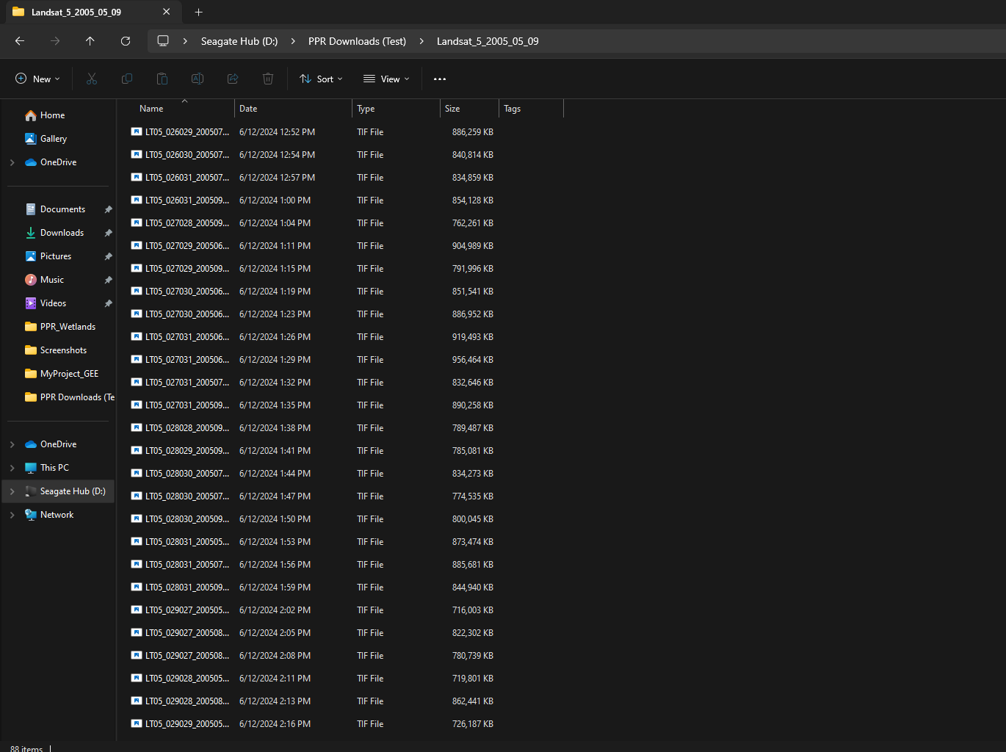Viewport: 1006px width, 752px height.
Task: Click icon of file sized 719,801 KB
Action: pos(137,678)
